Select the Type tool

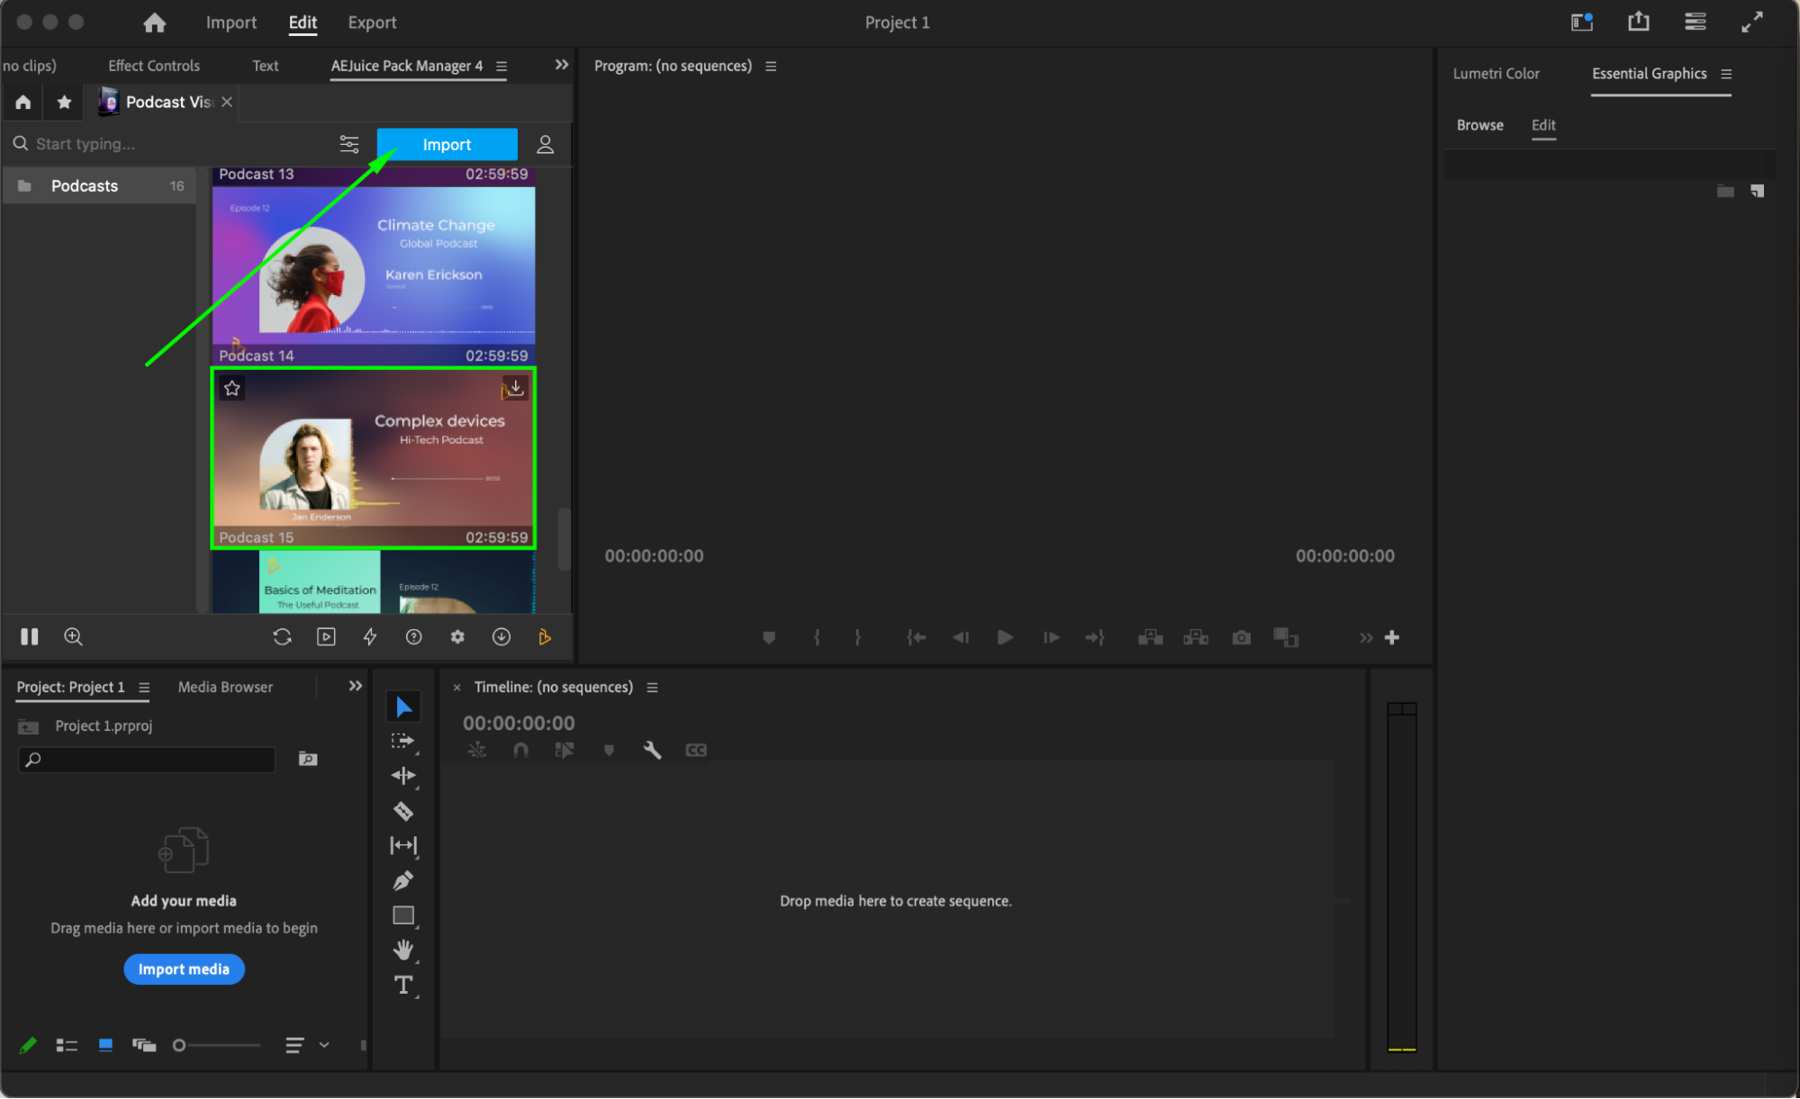tap(403, 985)
